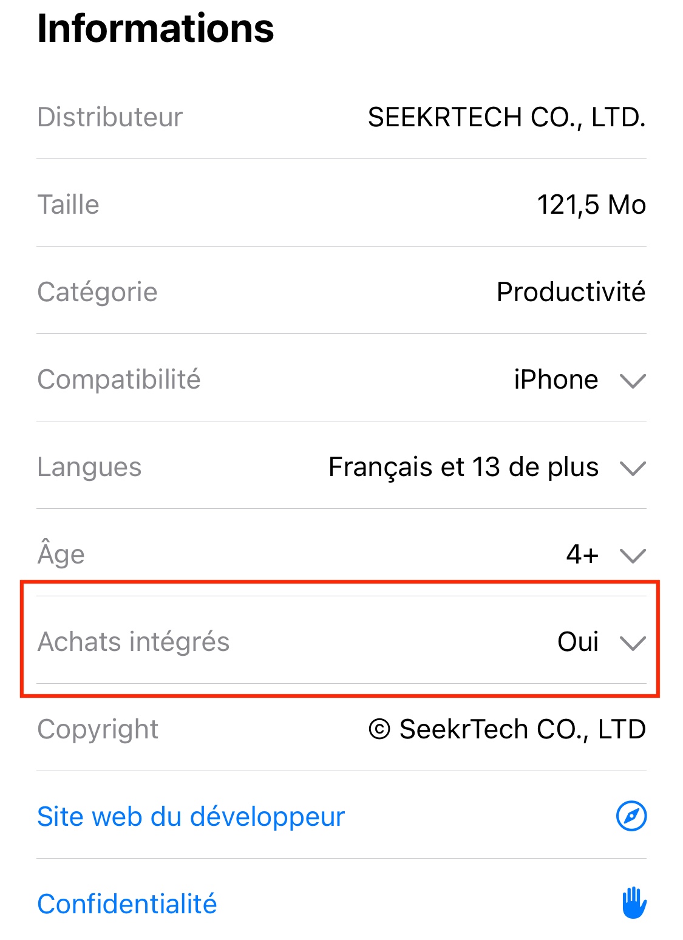
Task: Click the 4+ age rating value
Action: pos(582,554)
